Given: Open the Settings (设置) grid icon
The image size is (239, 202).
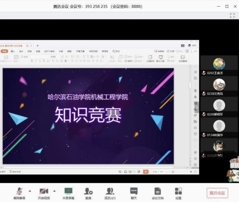Looking at the screenshot, I should click(x=179, y=192).
